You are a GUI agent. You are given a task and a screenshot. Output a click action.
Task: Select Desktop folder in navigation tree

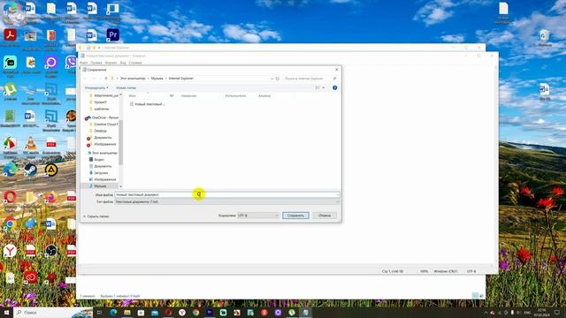coord(100,131)
